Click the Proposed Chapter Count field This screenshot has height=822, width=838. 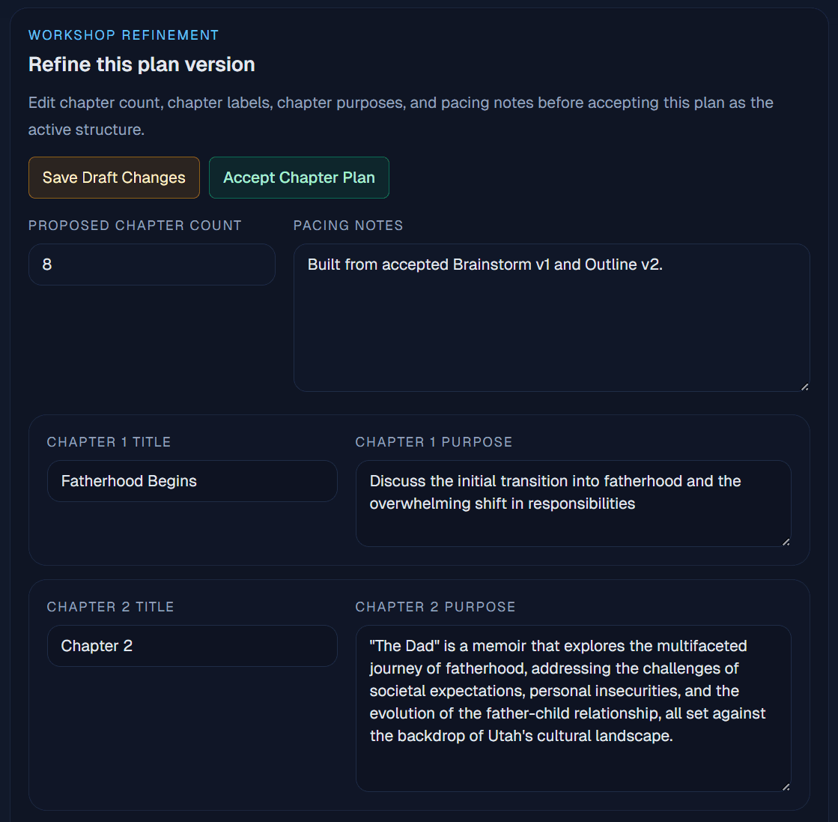pyautogui.click(x=151, y=265)
